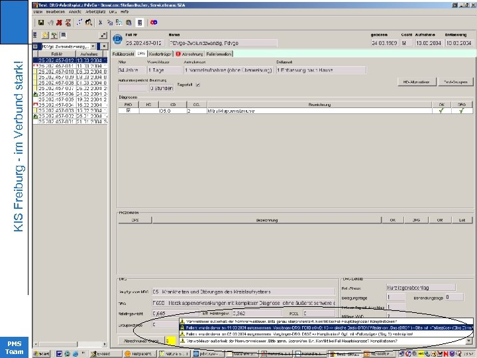This screenshot has height=358, width=477.
Task: Toggle PHD checkbox in Mitralklappenstenose row
Action: click(129, 111)
